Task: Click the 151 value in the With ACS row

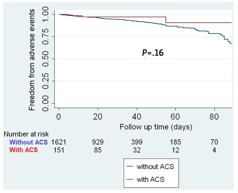Action: (59, 150)
